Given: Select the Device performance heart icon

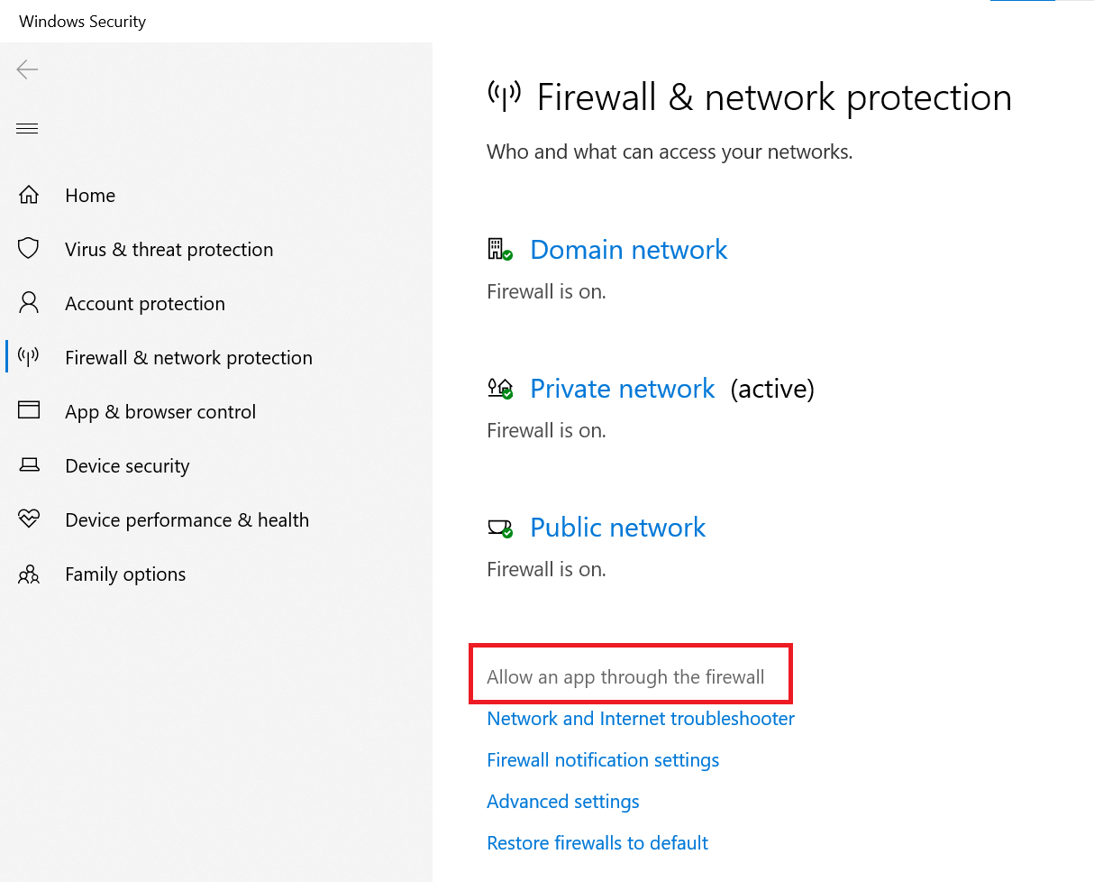Looking at the screenshot, I should point(29,519).
